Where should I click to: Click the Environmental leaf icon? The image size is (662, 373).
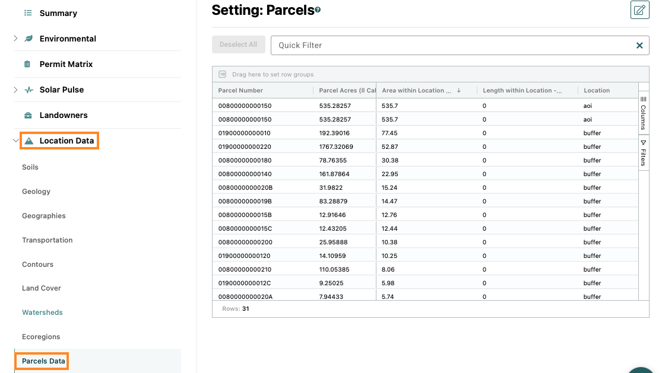(x=28, y=39)
